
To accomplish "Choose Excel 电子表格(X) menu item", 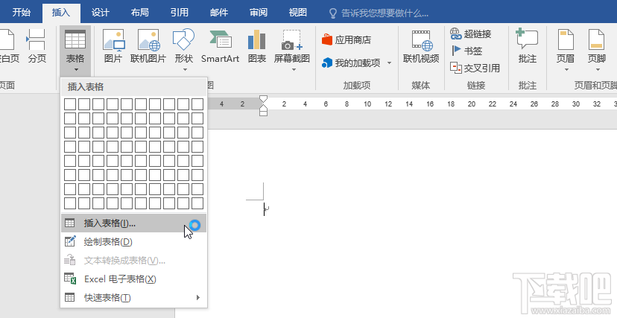I will click(134, 279).
